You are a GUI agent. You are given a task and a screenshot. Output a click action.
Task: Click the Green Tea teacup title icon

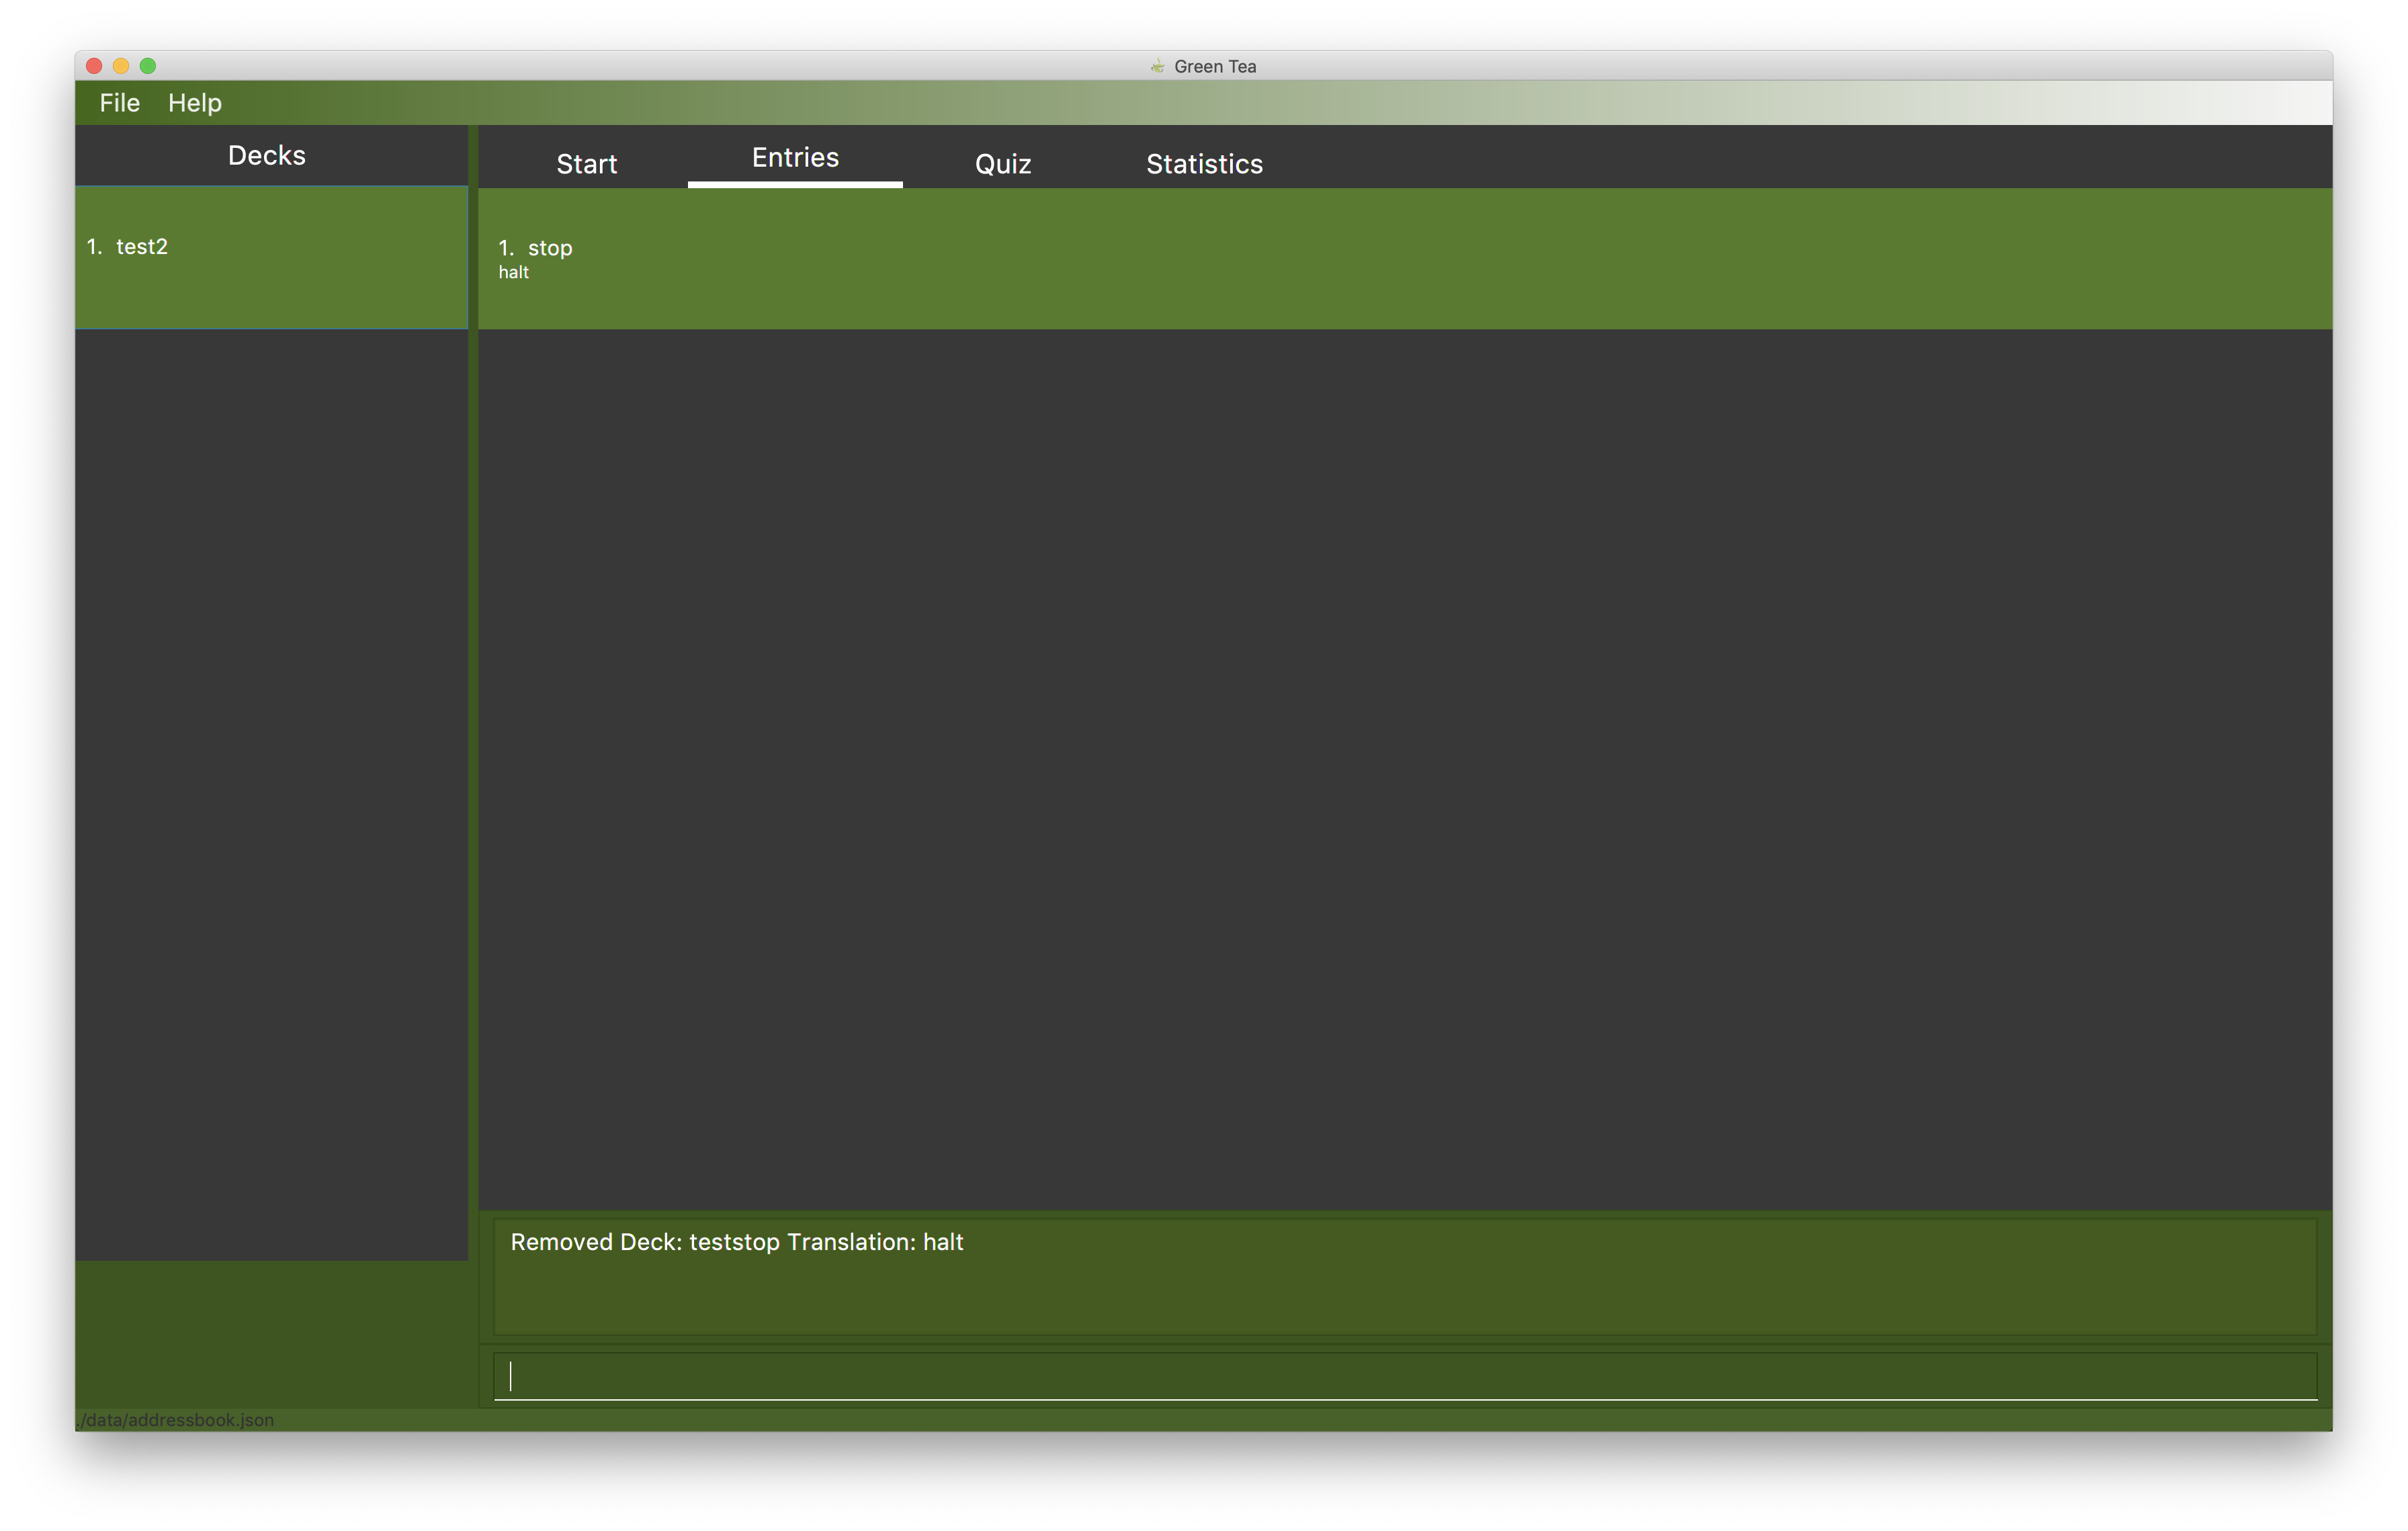(1157, 67)
